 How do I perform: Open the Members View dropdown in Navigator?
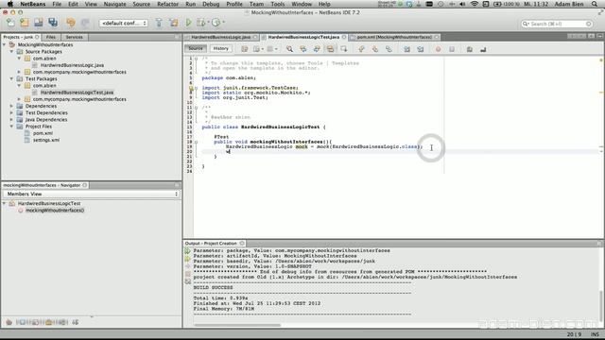click(91, 194)
